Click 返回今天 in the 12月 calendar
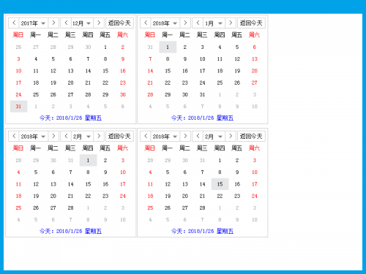The width and height of the screenshot is (366, 274). [x=119, y=23]
